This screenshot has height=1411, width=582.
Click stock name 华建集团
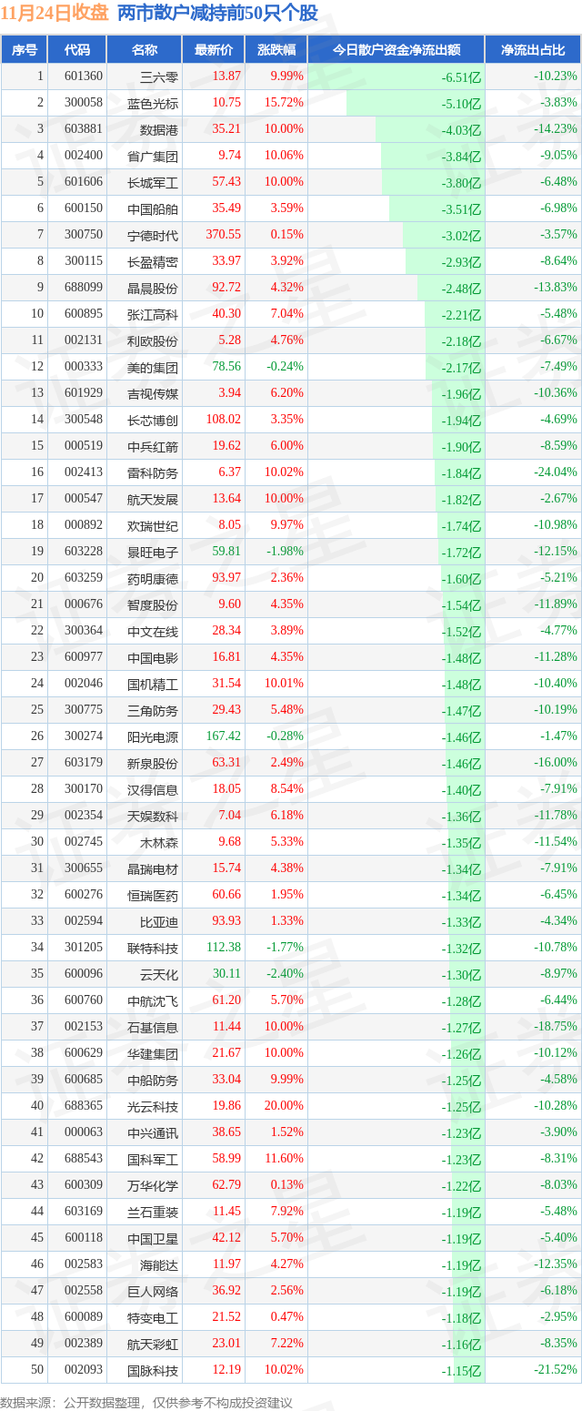click(153, 1053)
